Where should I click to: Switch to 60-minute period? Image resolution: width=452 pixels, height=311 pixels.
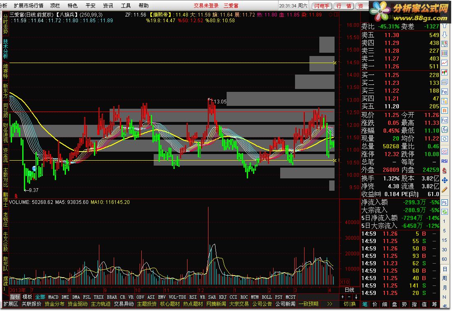(444, 260)
